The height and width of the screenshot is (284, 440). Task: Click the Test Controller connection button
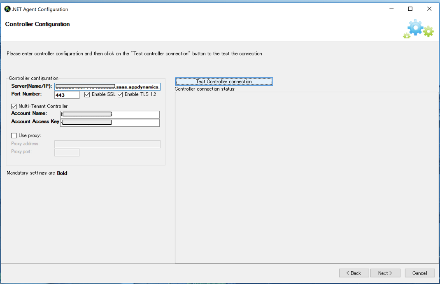pos(224,81)
